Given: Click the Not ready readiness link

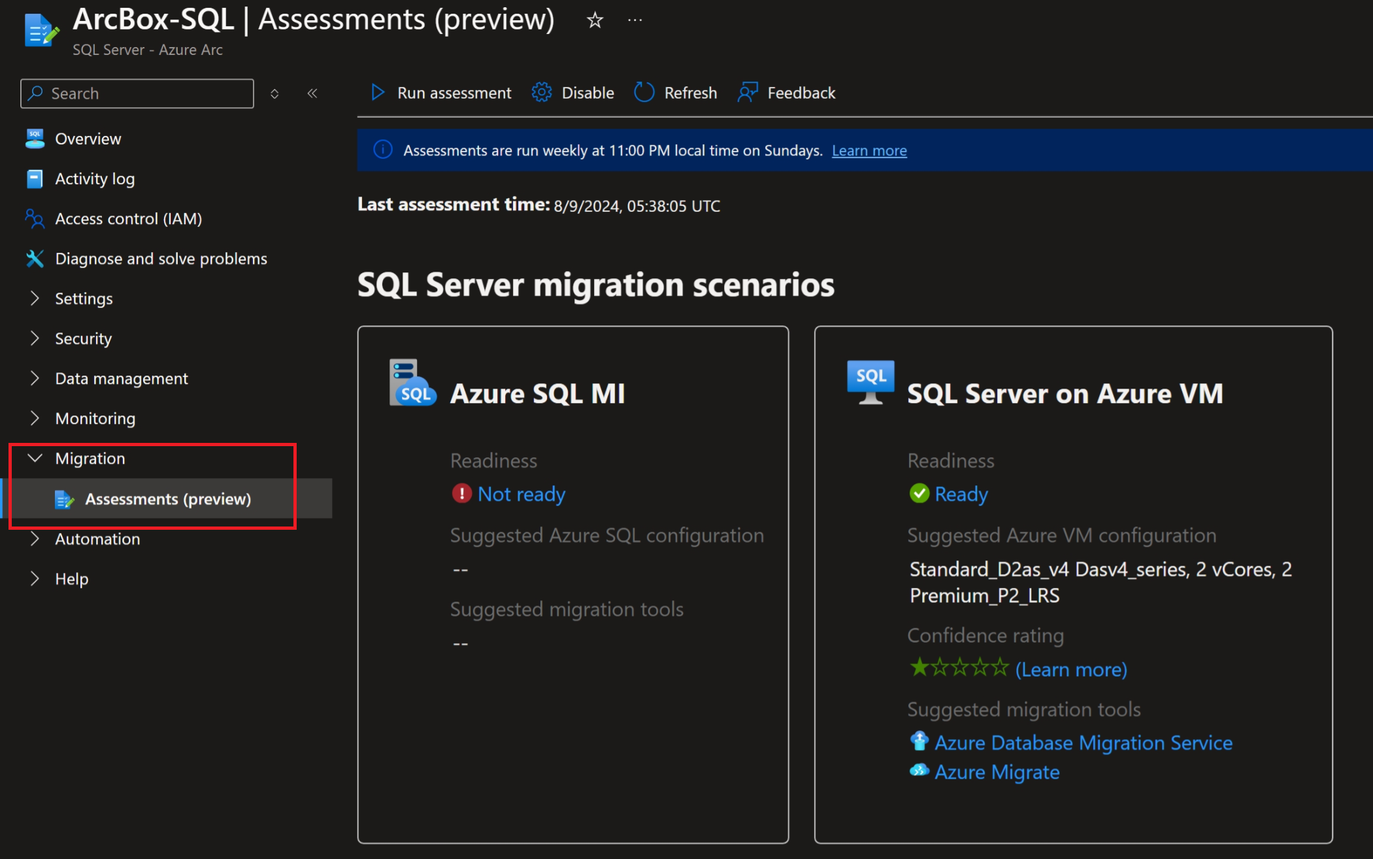Looking at the screenshot, I should pos(521,494).
